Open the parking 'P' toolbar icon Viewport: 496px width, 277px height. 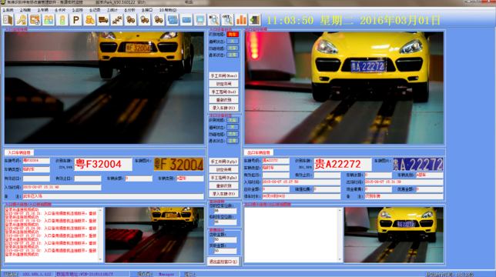[x=76, y=20]
